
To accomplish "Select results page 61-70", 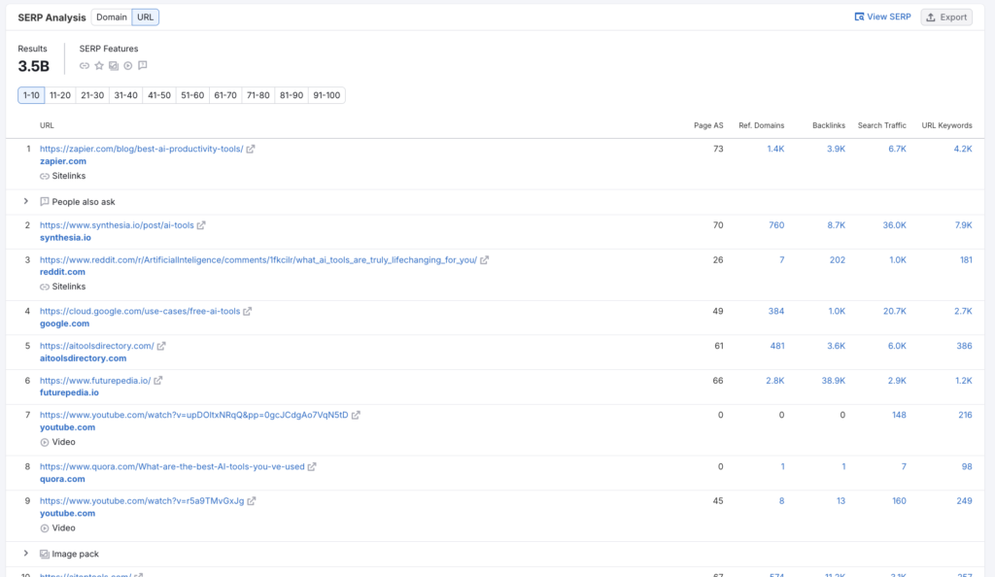I will (225, 95).
